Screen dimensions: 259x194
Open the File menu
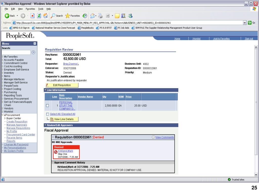pos(6,9)
